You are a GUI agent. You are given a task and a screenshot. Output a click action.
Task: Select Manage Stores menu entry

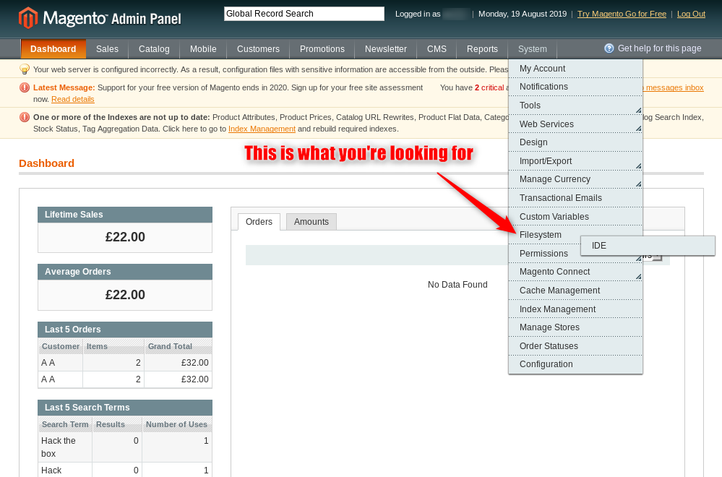[x=575, y=327]
